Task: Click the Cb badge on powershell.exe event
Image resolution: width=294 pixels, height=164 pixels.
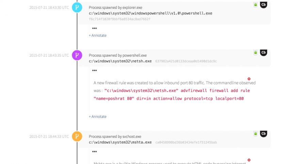Action: tap(263, 5)
